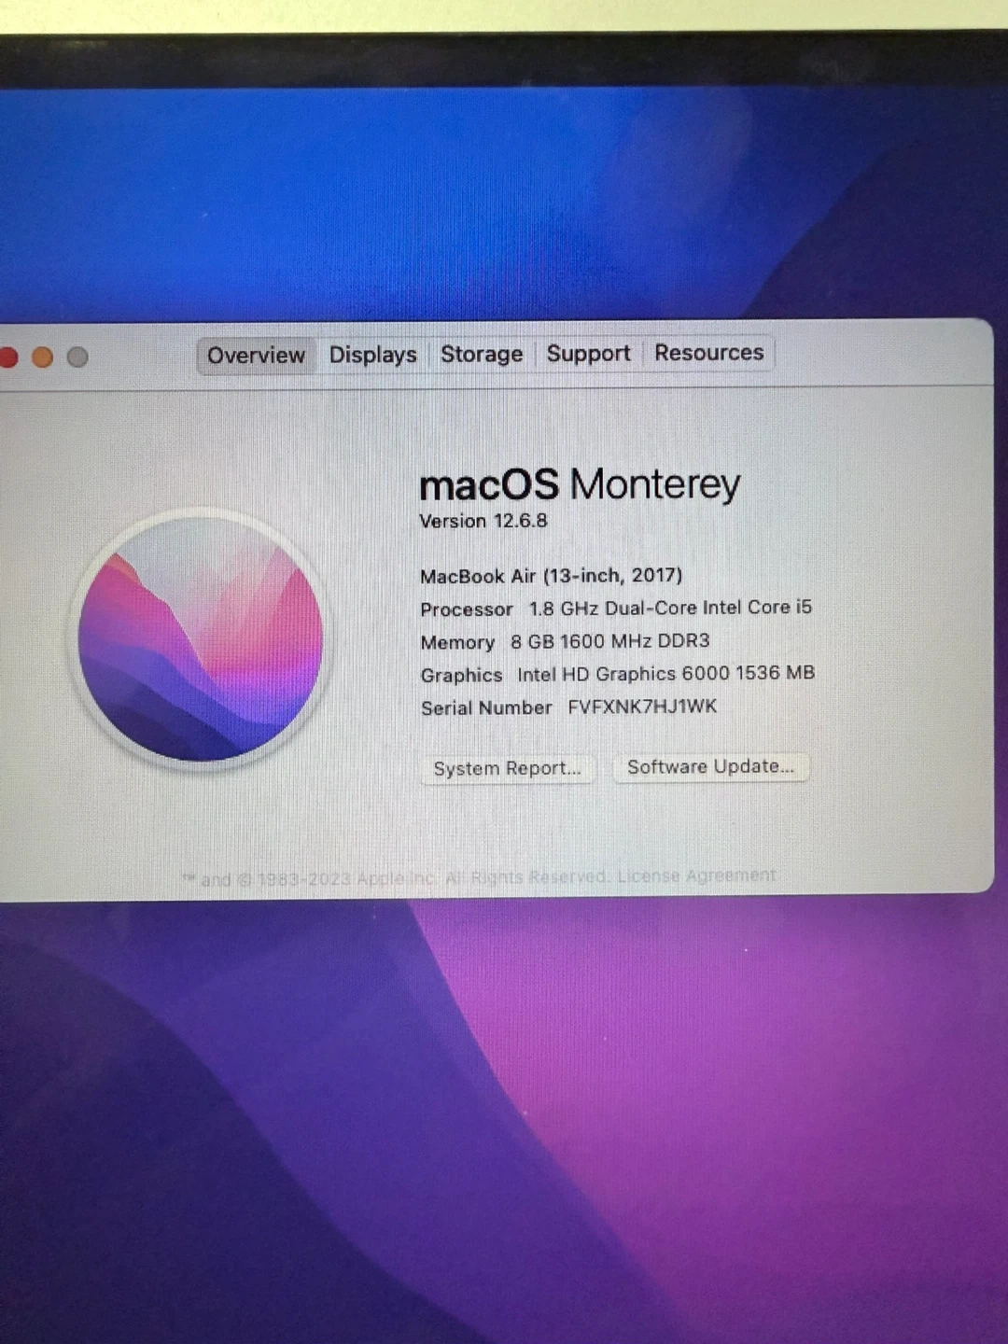Click the serial number FVFXNK7HJ1WK
Image resolution: width=1008 pixels, height=1344 pixels.
642,707
